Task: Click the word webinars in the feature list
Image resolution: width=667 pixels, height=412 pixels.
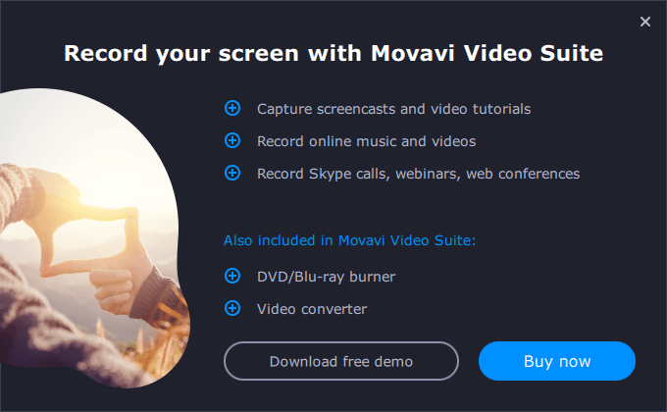Action: [428, 174]
